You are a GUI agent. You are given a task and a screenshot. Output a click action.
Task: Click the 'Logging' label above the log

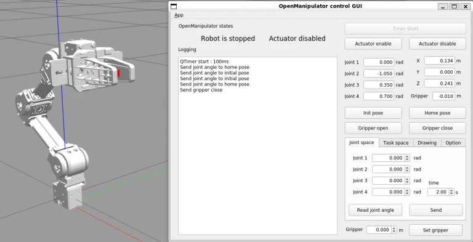pyautogui.click(x=187, y=49)
